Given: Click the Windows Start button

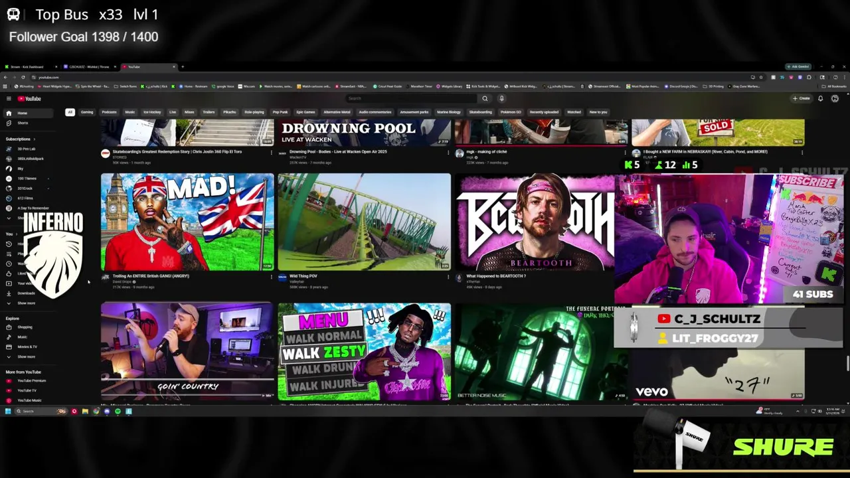Looking at the screenshot, I should [x=7, y=412].
